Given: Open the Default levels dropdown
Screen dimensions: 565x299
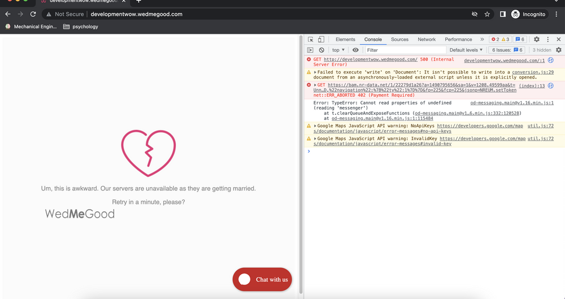Looking at the screenshot, I should click(466, 50).
